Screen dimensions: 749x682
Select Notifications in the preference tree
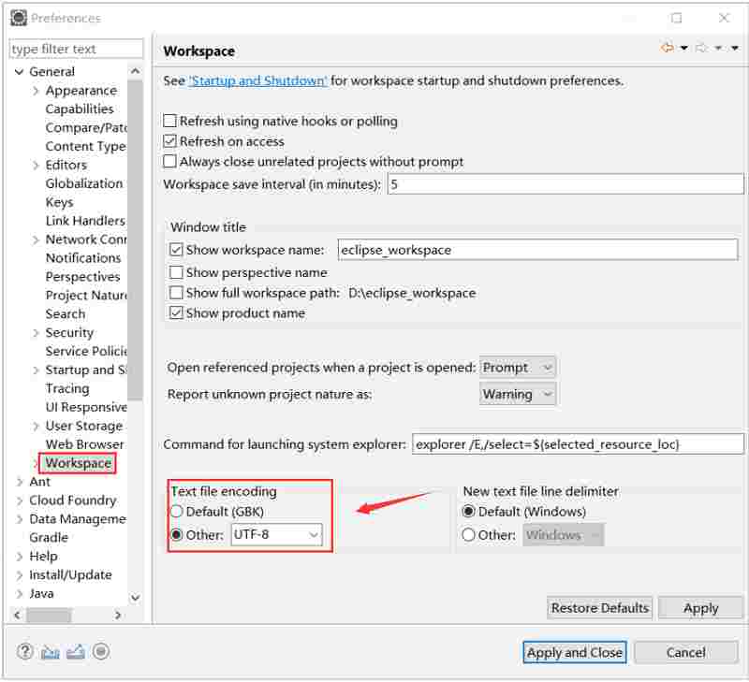pyautogui.click(x=83, y=258)
